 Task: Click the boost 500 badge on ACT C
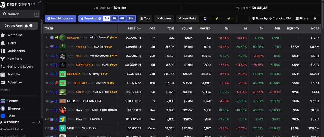(x=113, y=92)
